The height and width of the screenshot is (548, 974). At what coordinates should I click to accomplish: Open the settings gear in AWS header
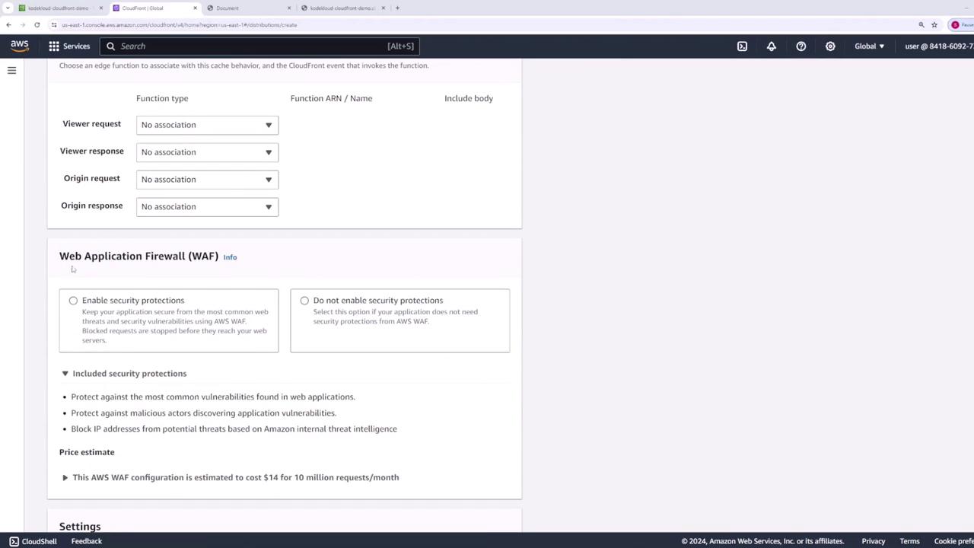830,46
